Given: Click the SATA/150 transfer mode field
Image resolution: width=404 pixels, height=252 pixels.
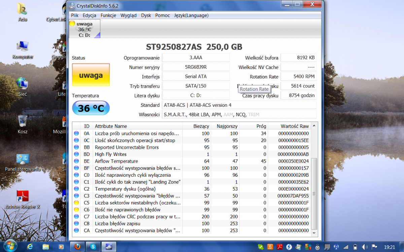Looking at the screenshot, I should pos(196,86).
